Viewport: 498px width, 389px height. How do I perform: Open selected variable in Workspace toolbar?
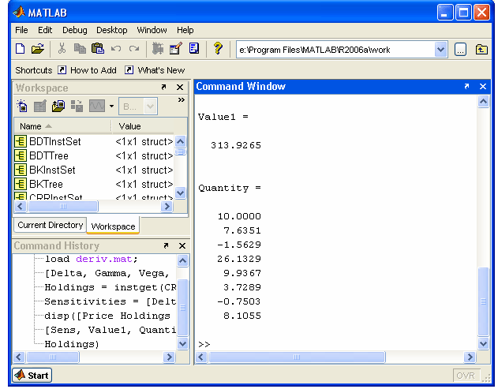[x=40, y=106]
